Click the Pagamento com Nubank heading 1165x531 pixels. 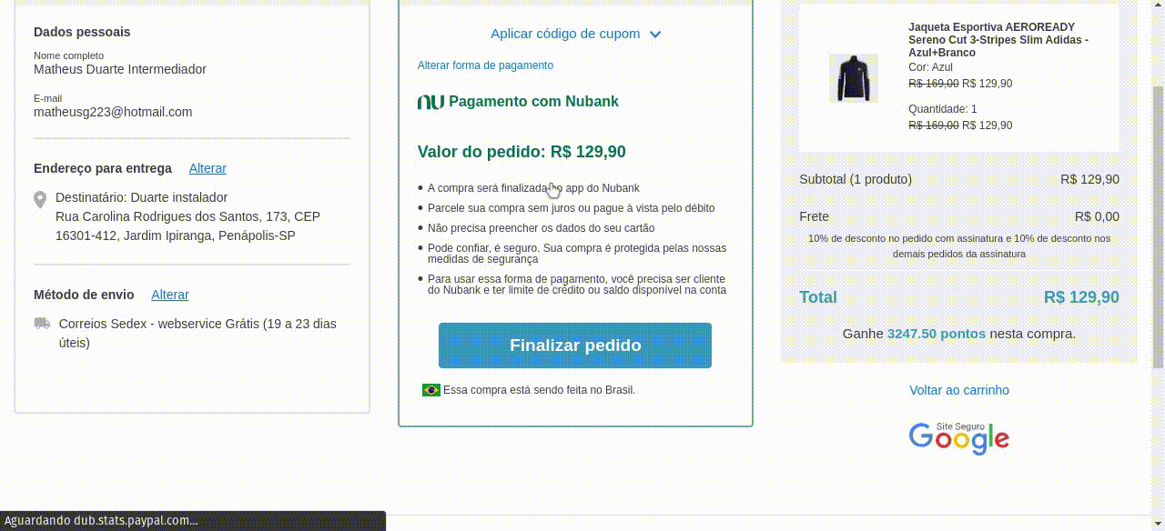(x=533, y=102)
